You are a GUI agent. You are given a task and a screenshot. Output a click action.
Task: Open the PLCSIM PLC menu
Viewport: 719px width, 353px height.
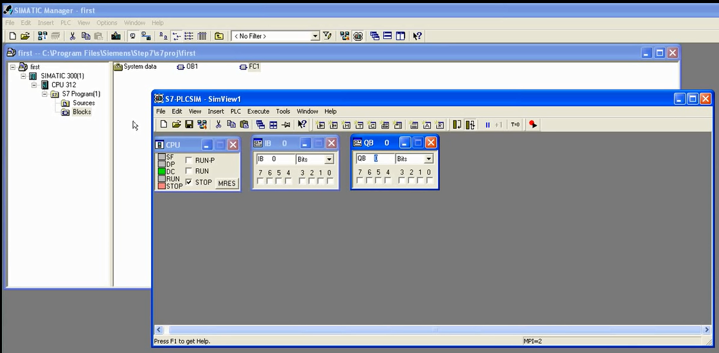tap(236, 111)
